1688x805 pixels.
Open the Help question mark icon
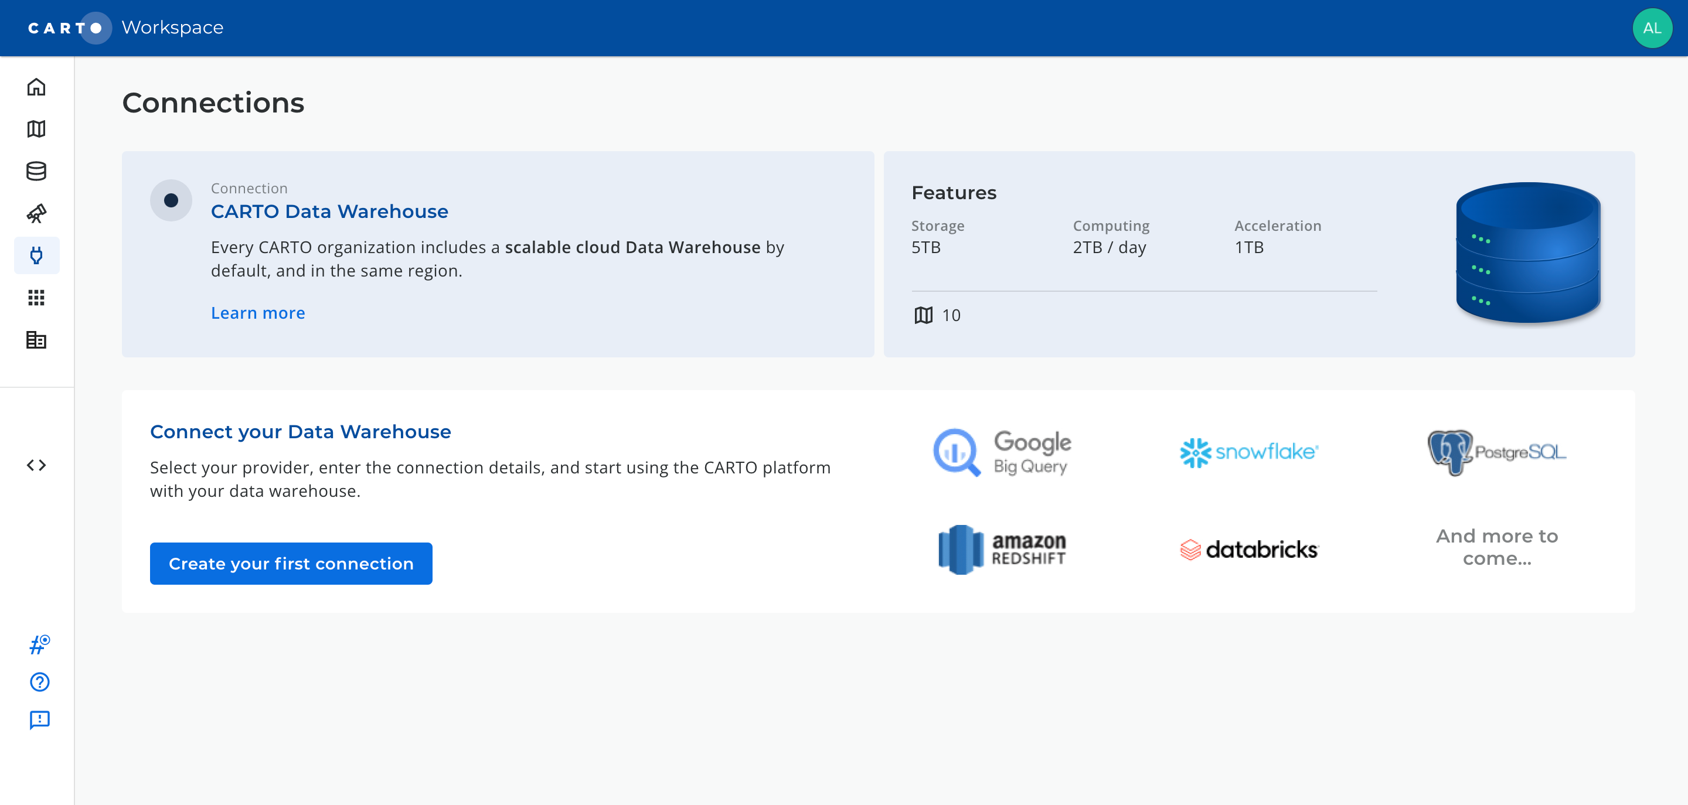click(39, 682)
